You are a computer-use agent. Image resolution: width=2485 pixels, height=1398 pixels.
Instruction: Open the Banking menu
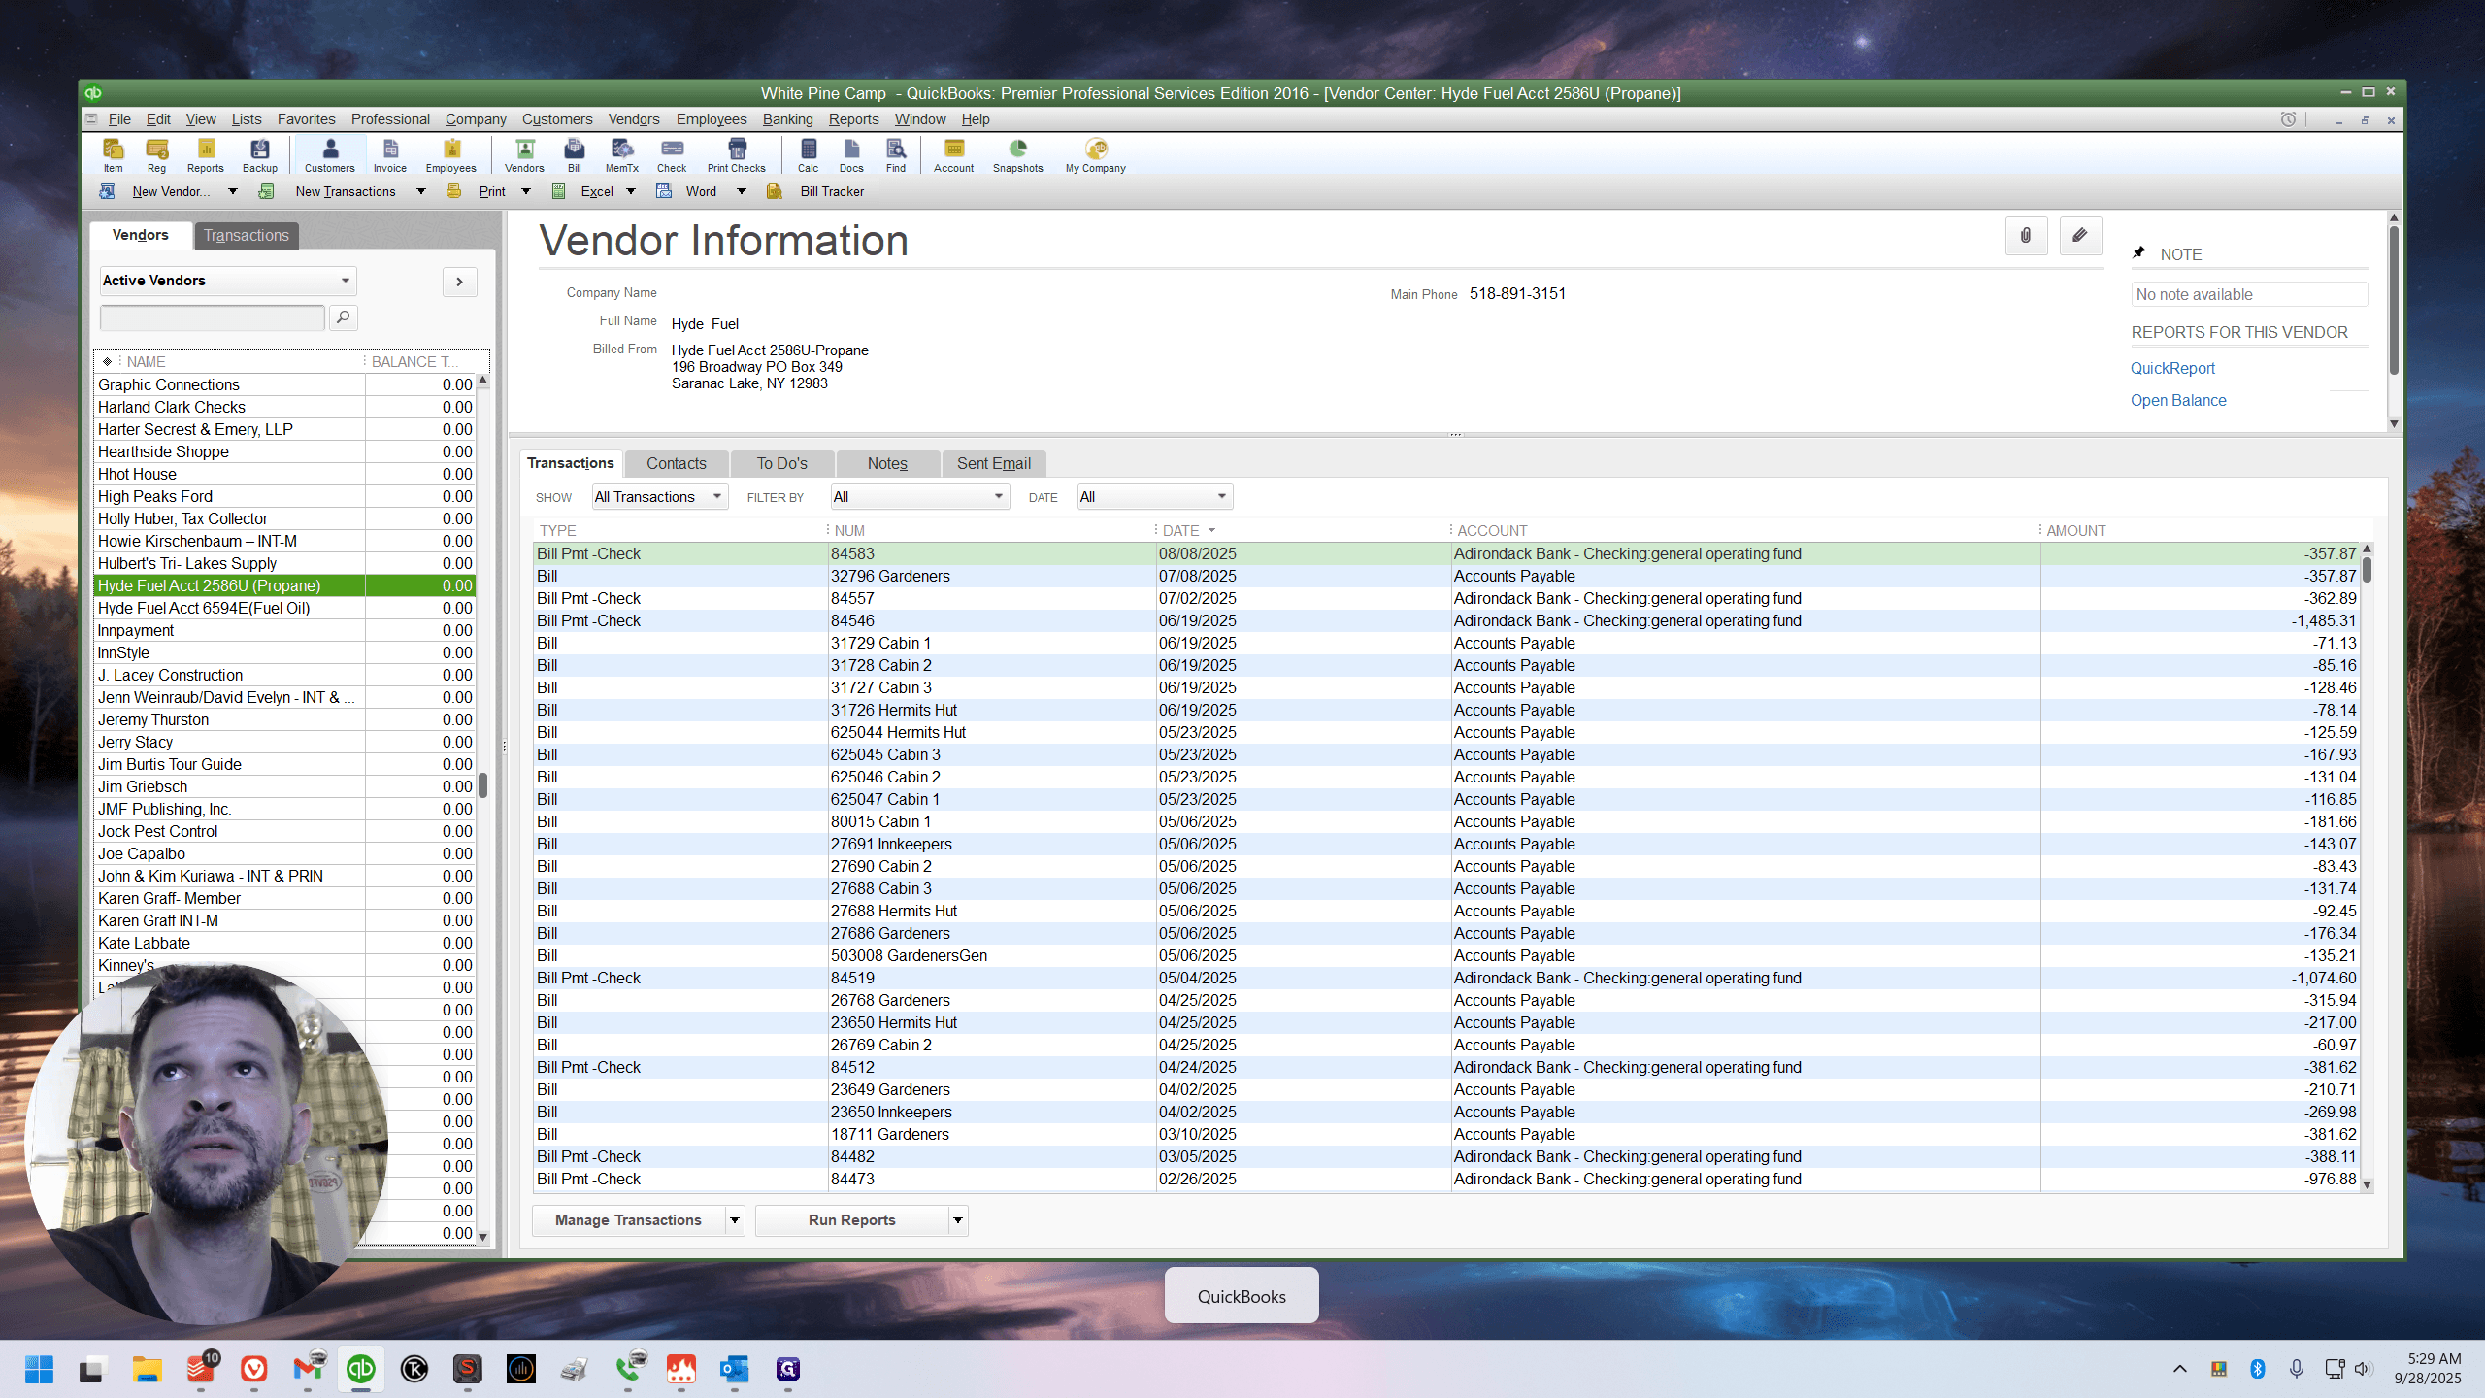787,119
